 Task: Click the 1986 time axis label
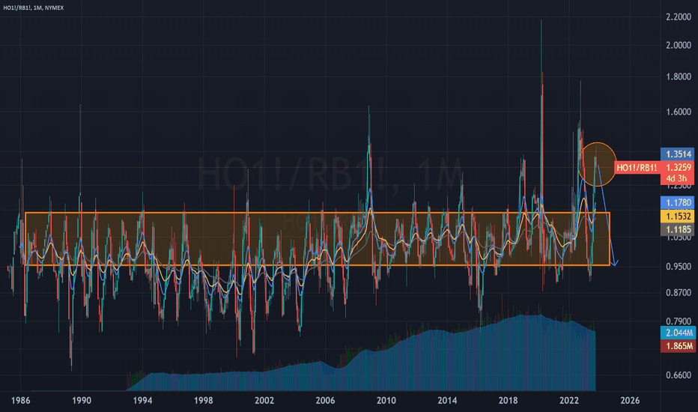(x=20, y=401)
